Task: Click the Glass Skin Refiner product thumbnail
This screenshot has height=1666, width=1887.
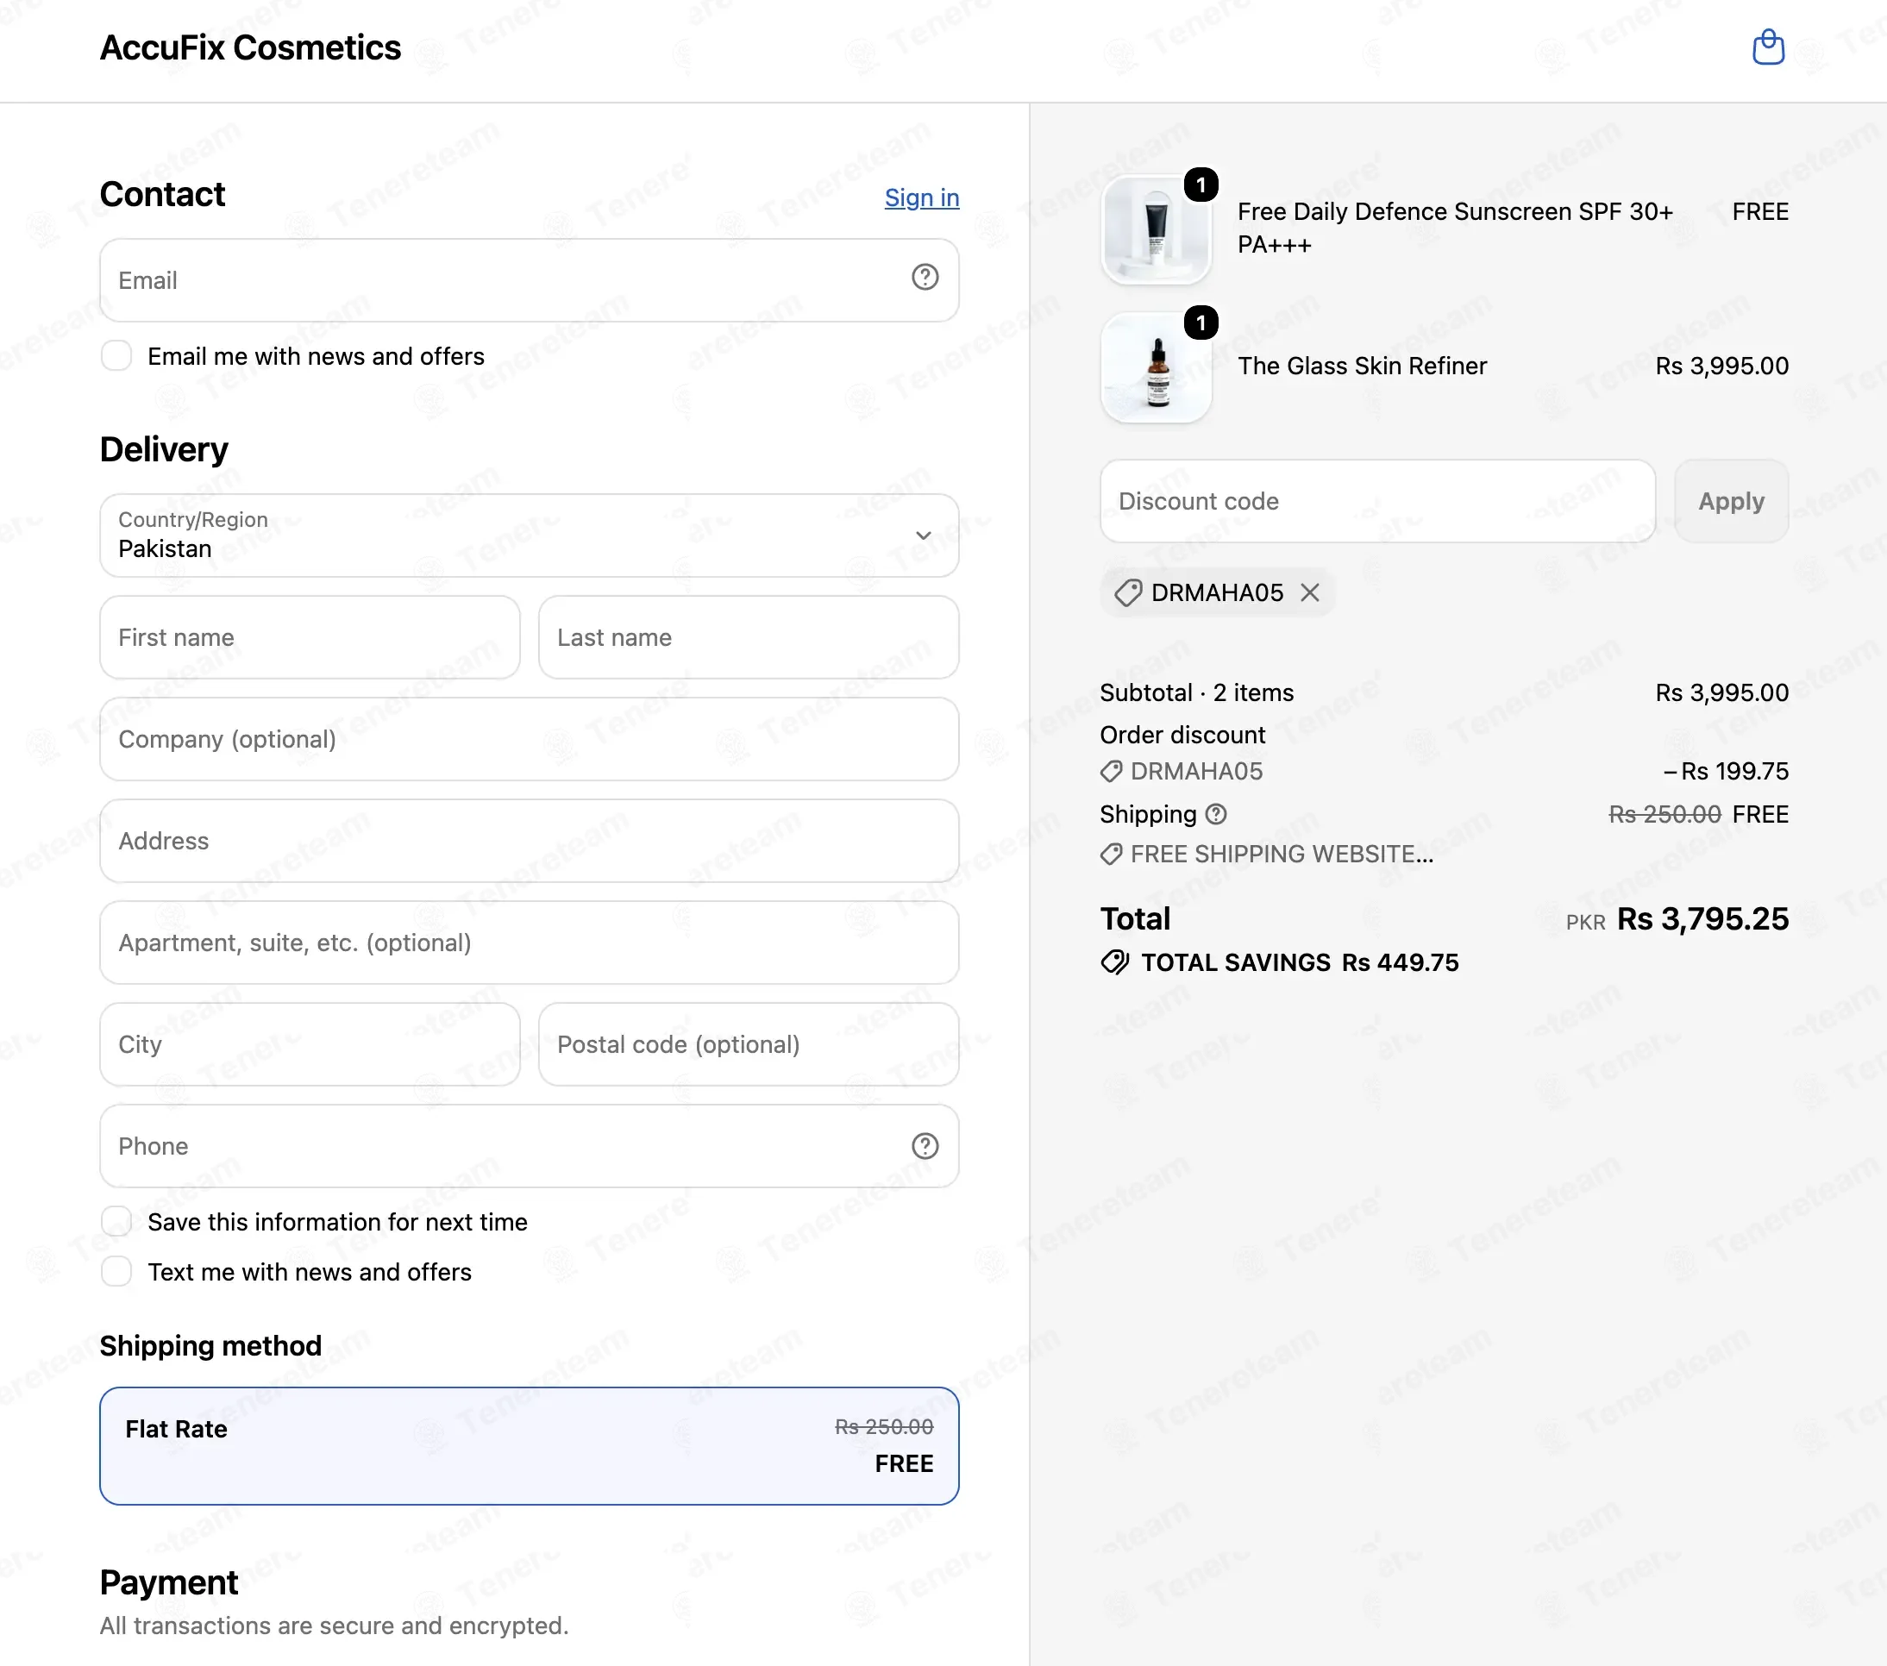Action: 1156,367
